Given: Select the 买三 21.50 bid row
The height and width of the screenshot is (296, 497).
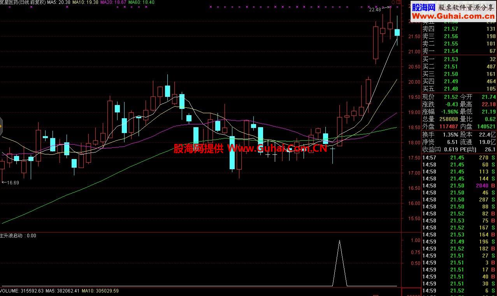Looking at the screenshot, I should click(459, 74).
